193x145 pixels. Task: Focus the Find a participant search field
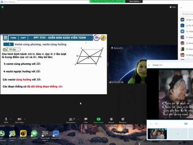click(187, 14)
